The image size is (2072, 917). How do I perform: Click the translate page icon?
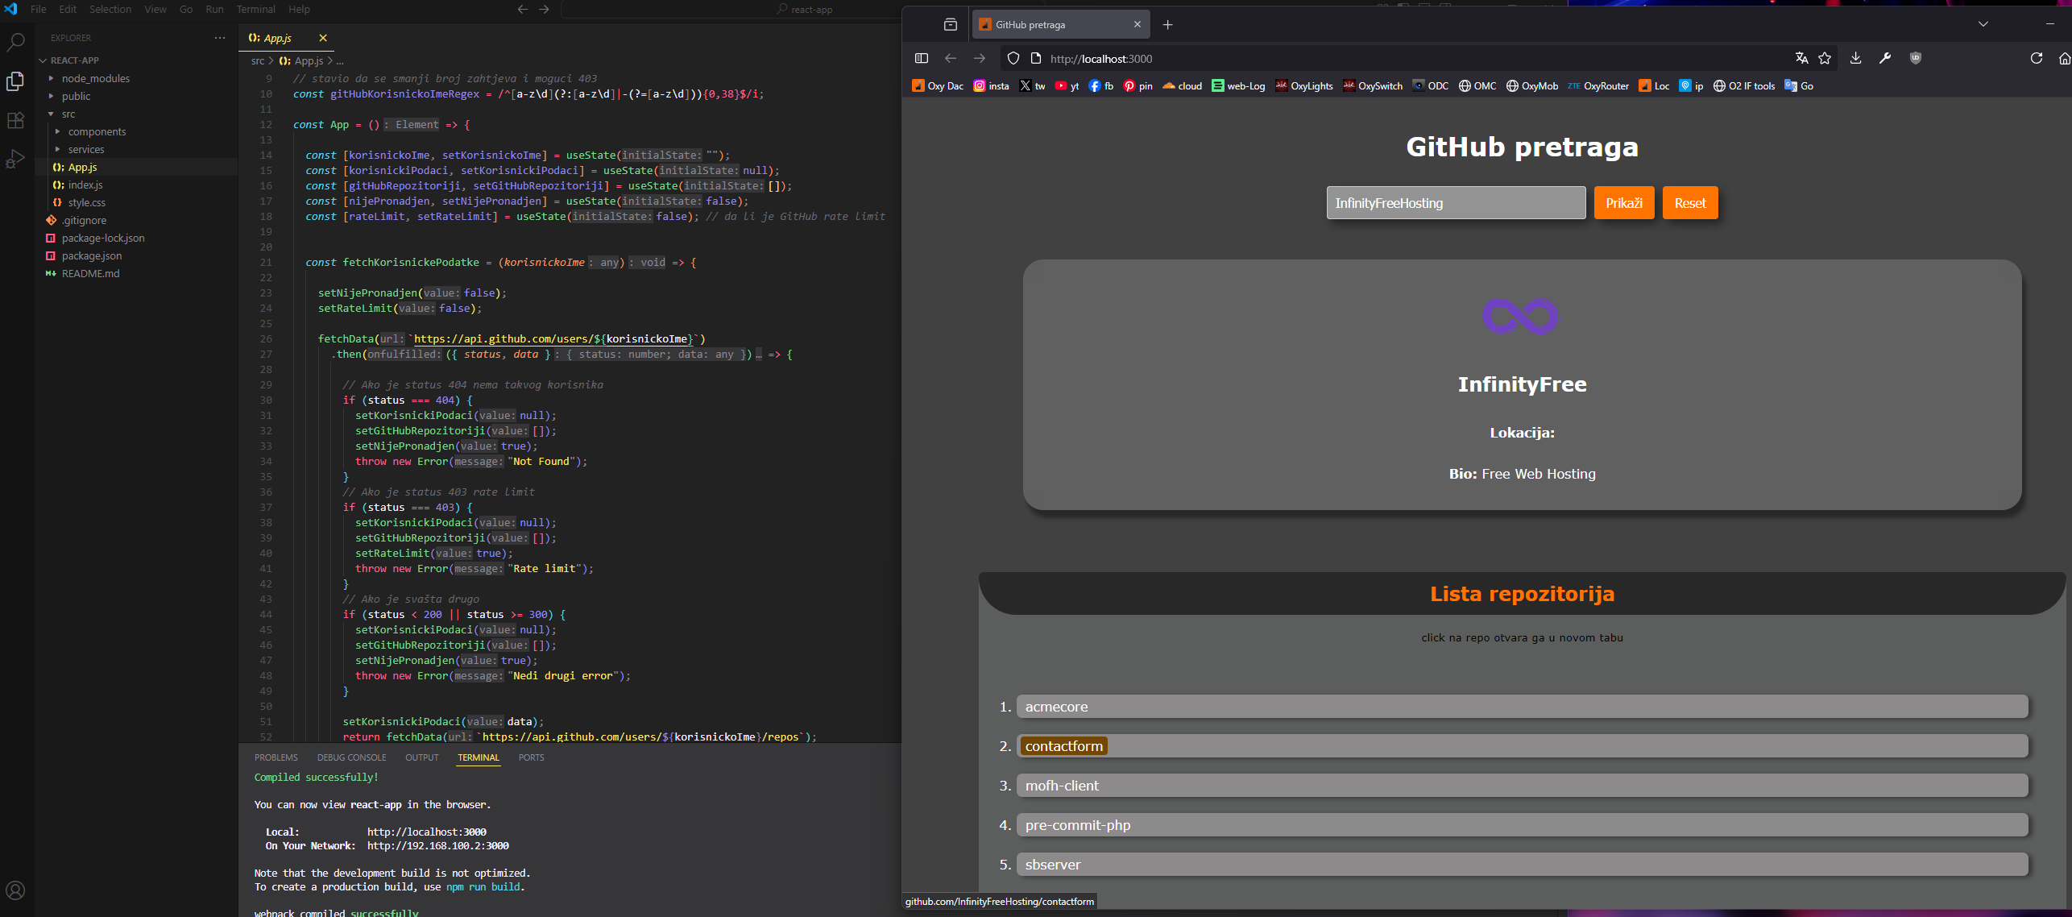(x=1801, y=58)
